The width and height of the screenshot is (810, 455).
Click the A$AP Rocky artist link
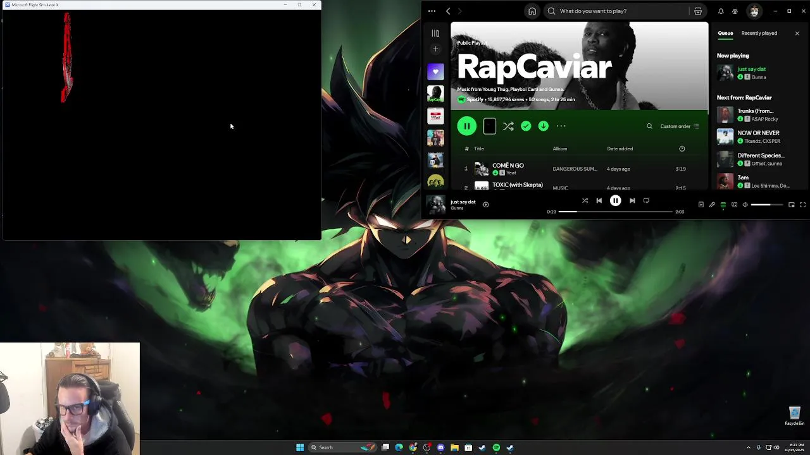766,119
